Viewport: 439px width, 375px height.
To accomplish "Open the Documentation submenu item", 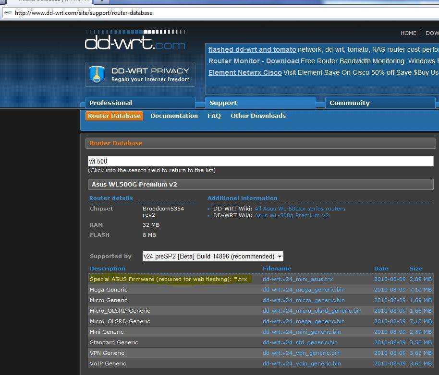I will [174, 116].
